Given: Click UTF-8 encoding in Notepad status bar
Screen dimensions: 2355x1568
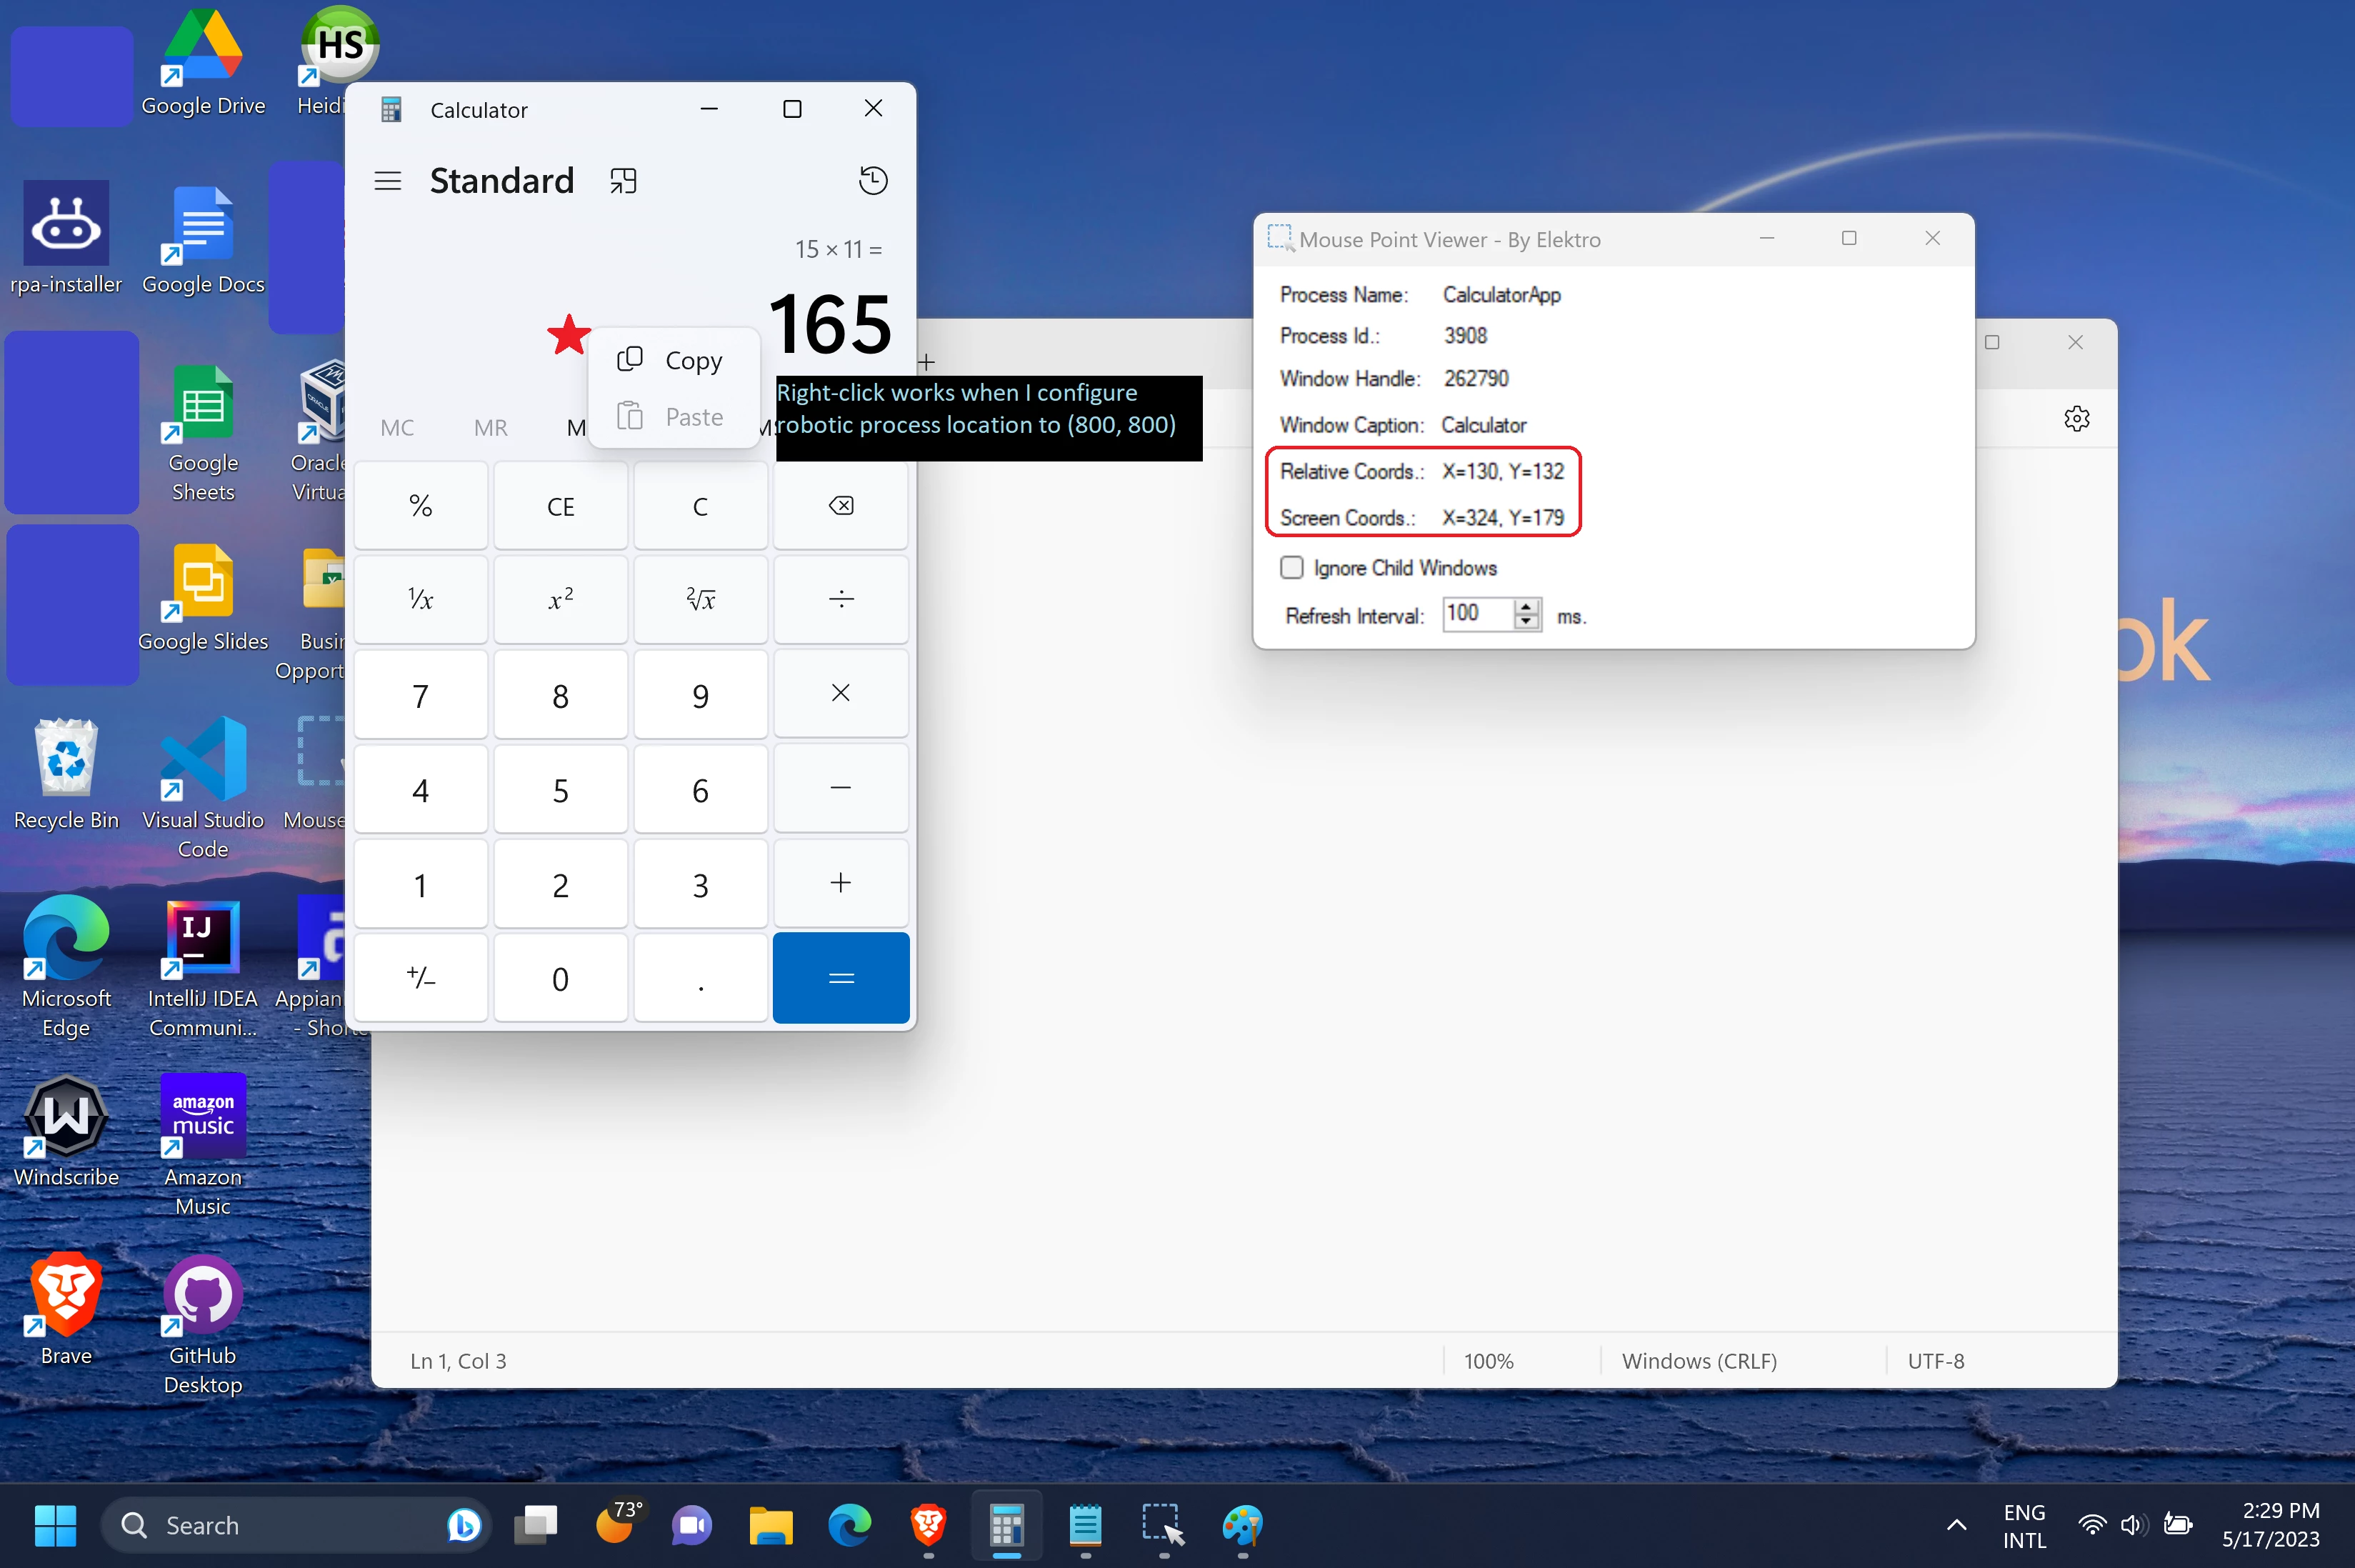Looking at the screenshot, I should point(1935,1361).
